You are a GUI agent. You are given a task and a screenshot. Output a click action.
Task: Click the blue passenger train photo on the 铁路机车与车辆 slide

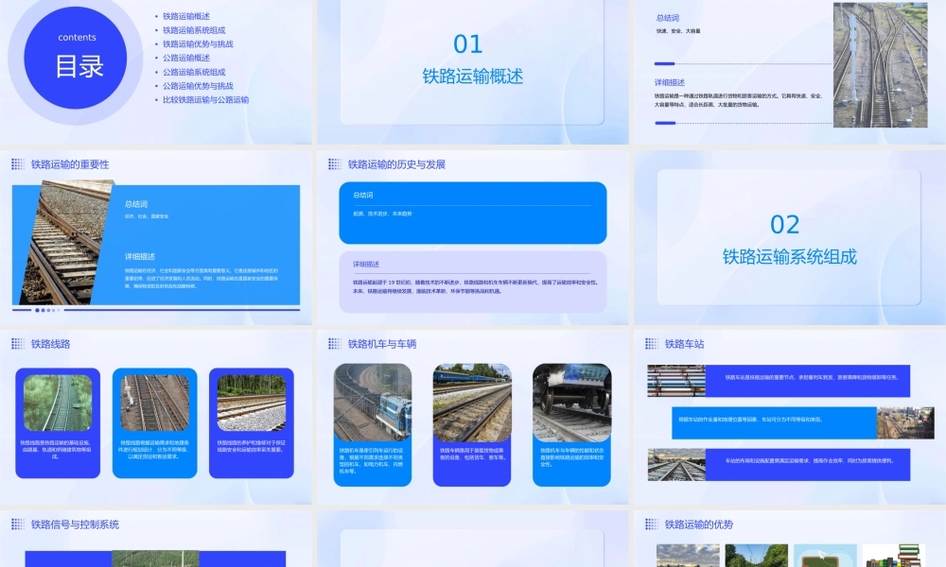click(472, 402)
